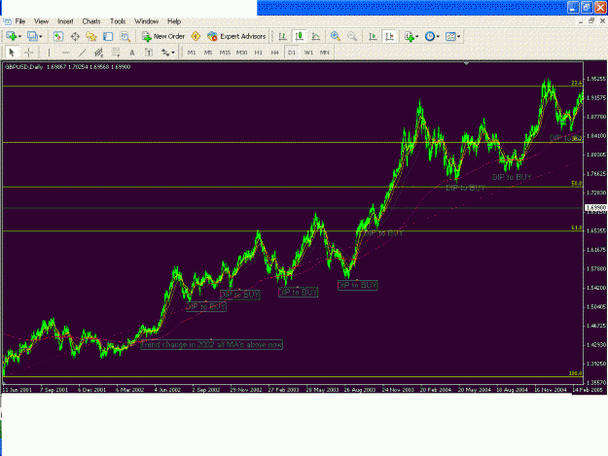Switch chart to H4 timeframe
The width and height of the screenshot is (608, 456).
274,53
